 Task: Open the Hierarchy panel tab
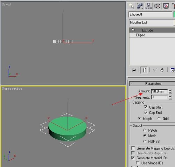148,6
